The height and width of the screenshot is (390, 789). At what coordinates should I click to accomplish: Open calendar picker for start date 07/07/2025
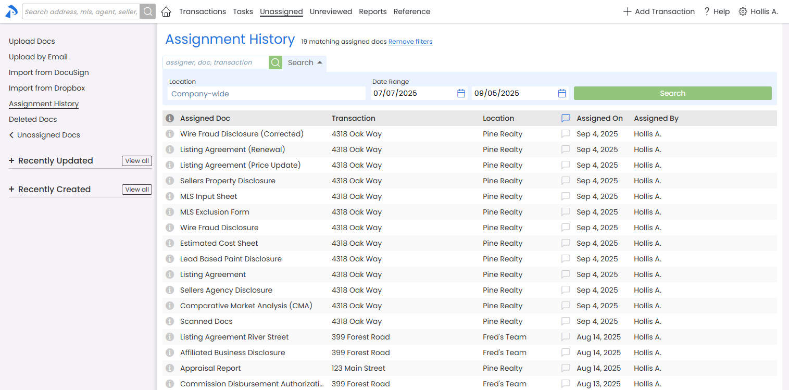[x=461, y=93]
